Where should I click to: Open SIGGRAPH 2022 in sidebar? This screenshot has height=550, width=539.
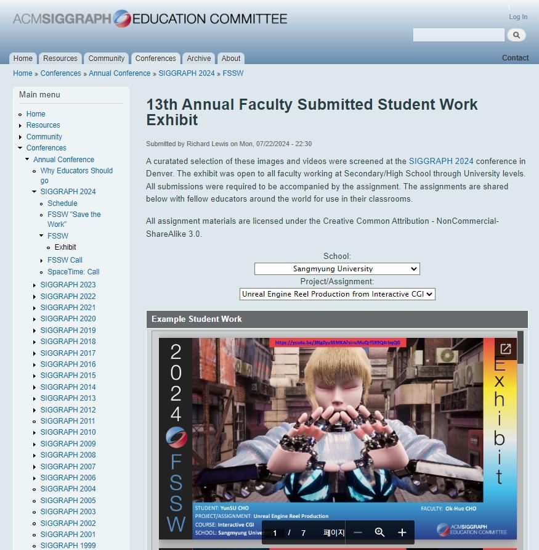point(68,297)
